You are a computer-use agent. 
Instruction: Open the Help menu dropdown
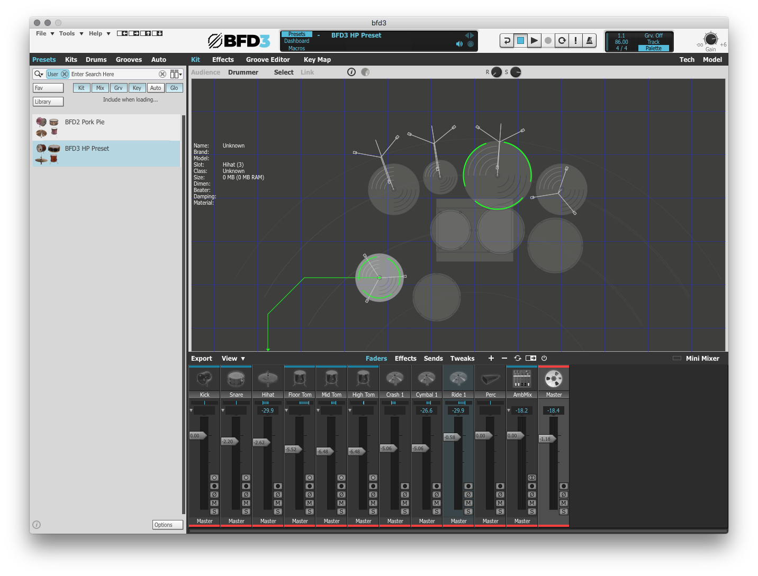click(100, 33)
